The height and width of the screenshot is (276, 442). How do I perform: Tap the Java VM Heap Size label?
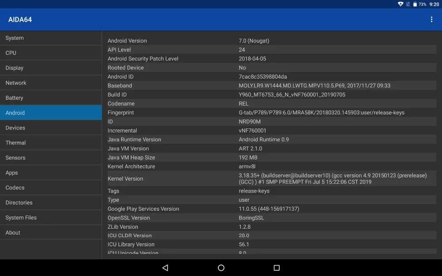pos(131,158)
